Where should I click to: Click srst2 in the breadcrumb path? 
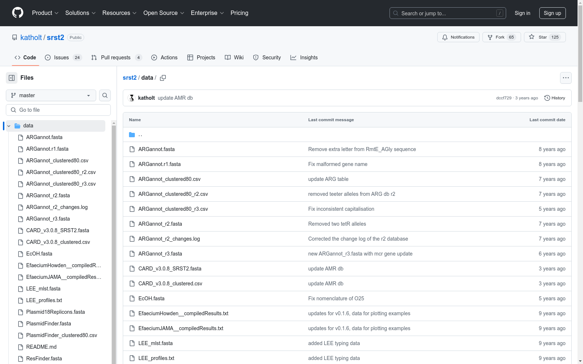[130, 78]
